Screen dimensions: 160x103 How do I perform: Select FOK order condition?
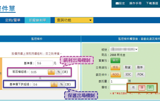coord(141,75)
